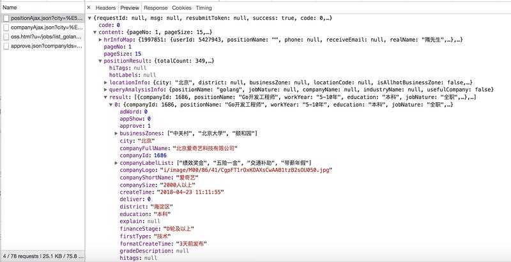The image size is (511, 262).
Task: Expand the companyLabelList array
Action: pyautogui.click(x=116, y=163)
